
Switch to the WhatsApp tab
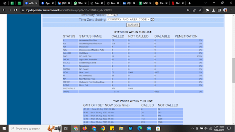click(80, 3)
